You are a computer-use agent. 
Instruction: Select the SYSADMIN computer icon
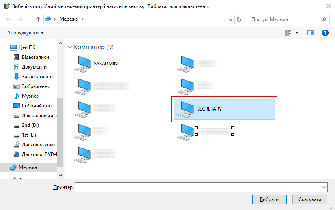(x=84, y=64)
